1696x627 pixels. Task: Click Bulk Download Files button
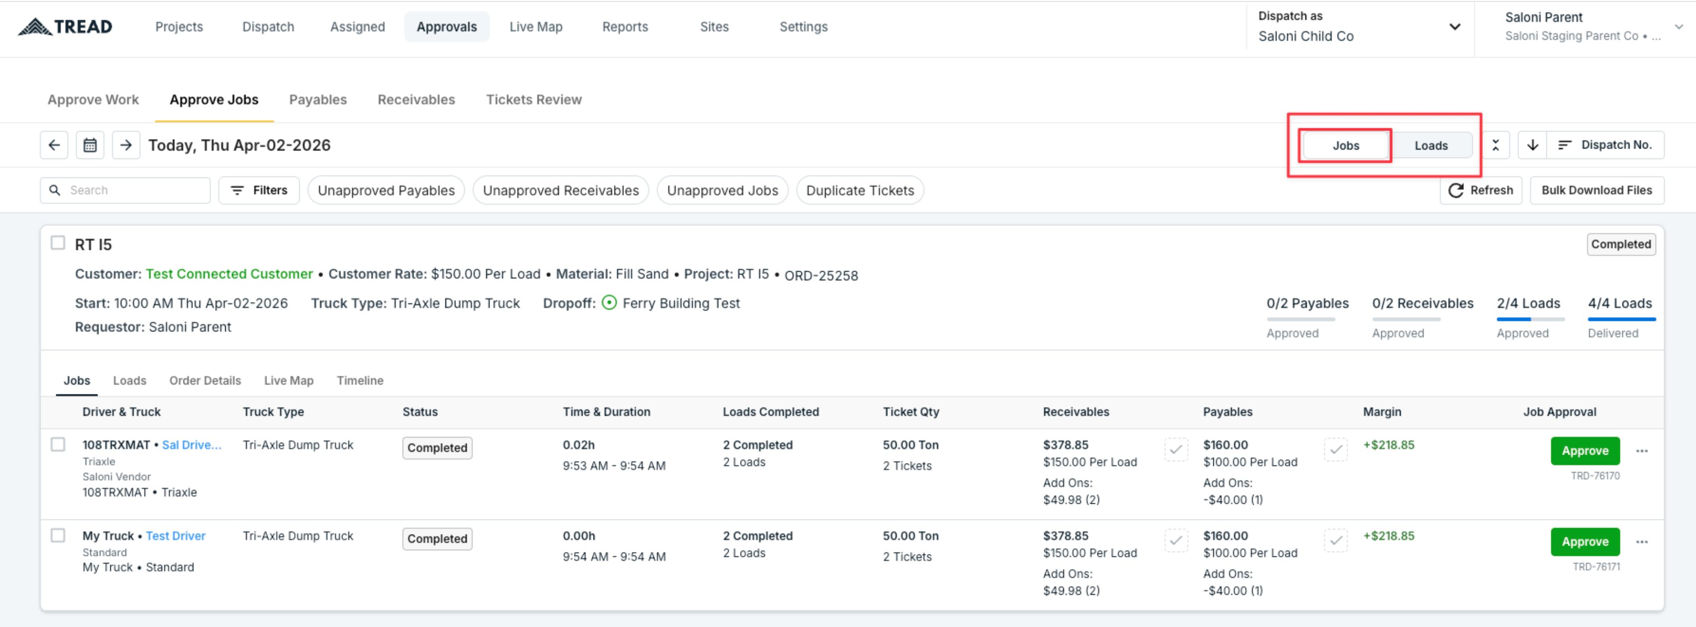point(1597,190)
